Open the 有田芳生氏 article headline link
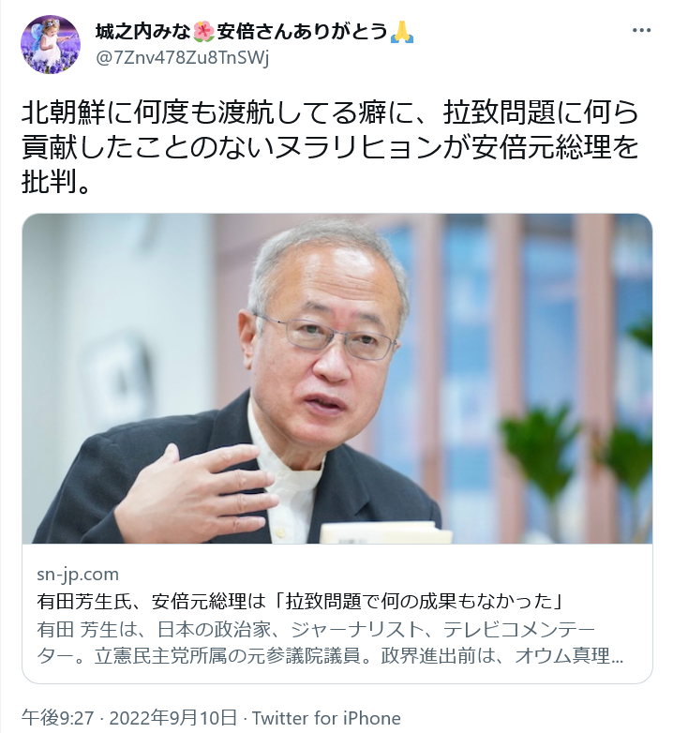The width and height of the screenshot is (673, 733). click(x=302, y=602)
